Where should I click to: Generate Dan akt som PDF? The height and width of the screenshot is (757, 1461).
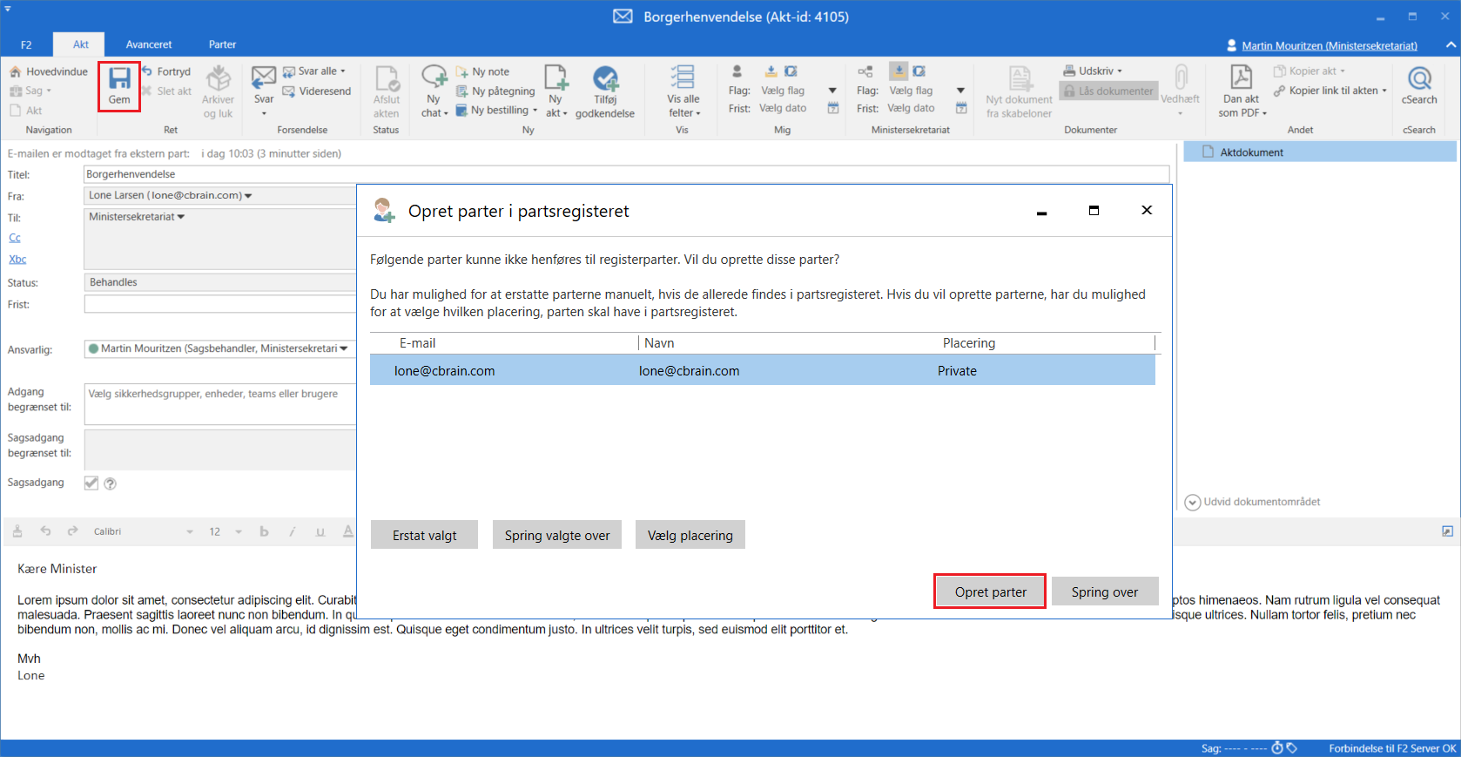1242,91
